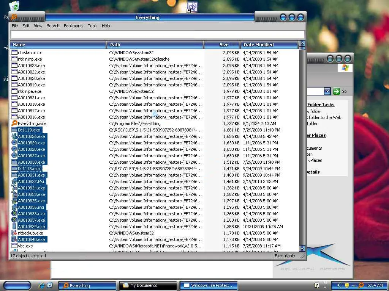Click the A0010822.exe file name
The height and width of the screenshot is (291, 389).
[32, 72]
